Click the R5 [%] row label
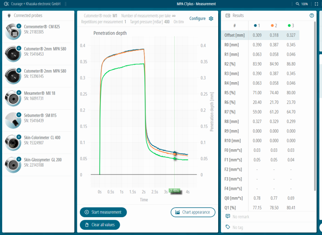The width and height of the screenshot is (322, 235). pos(230,93)
